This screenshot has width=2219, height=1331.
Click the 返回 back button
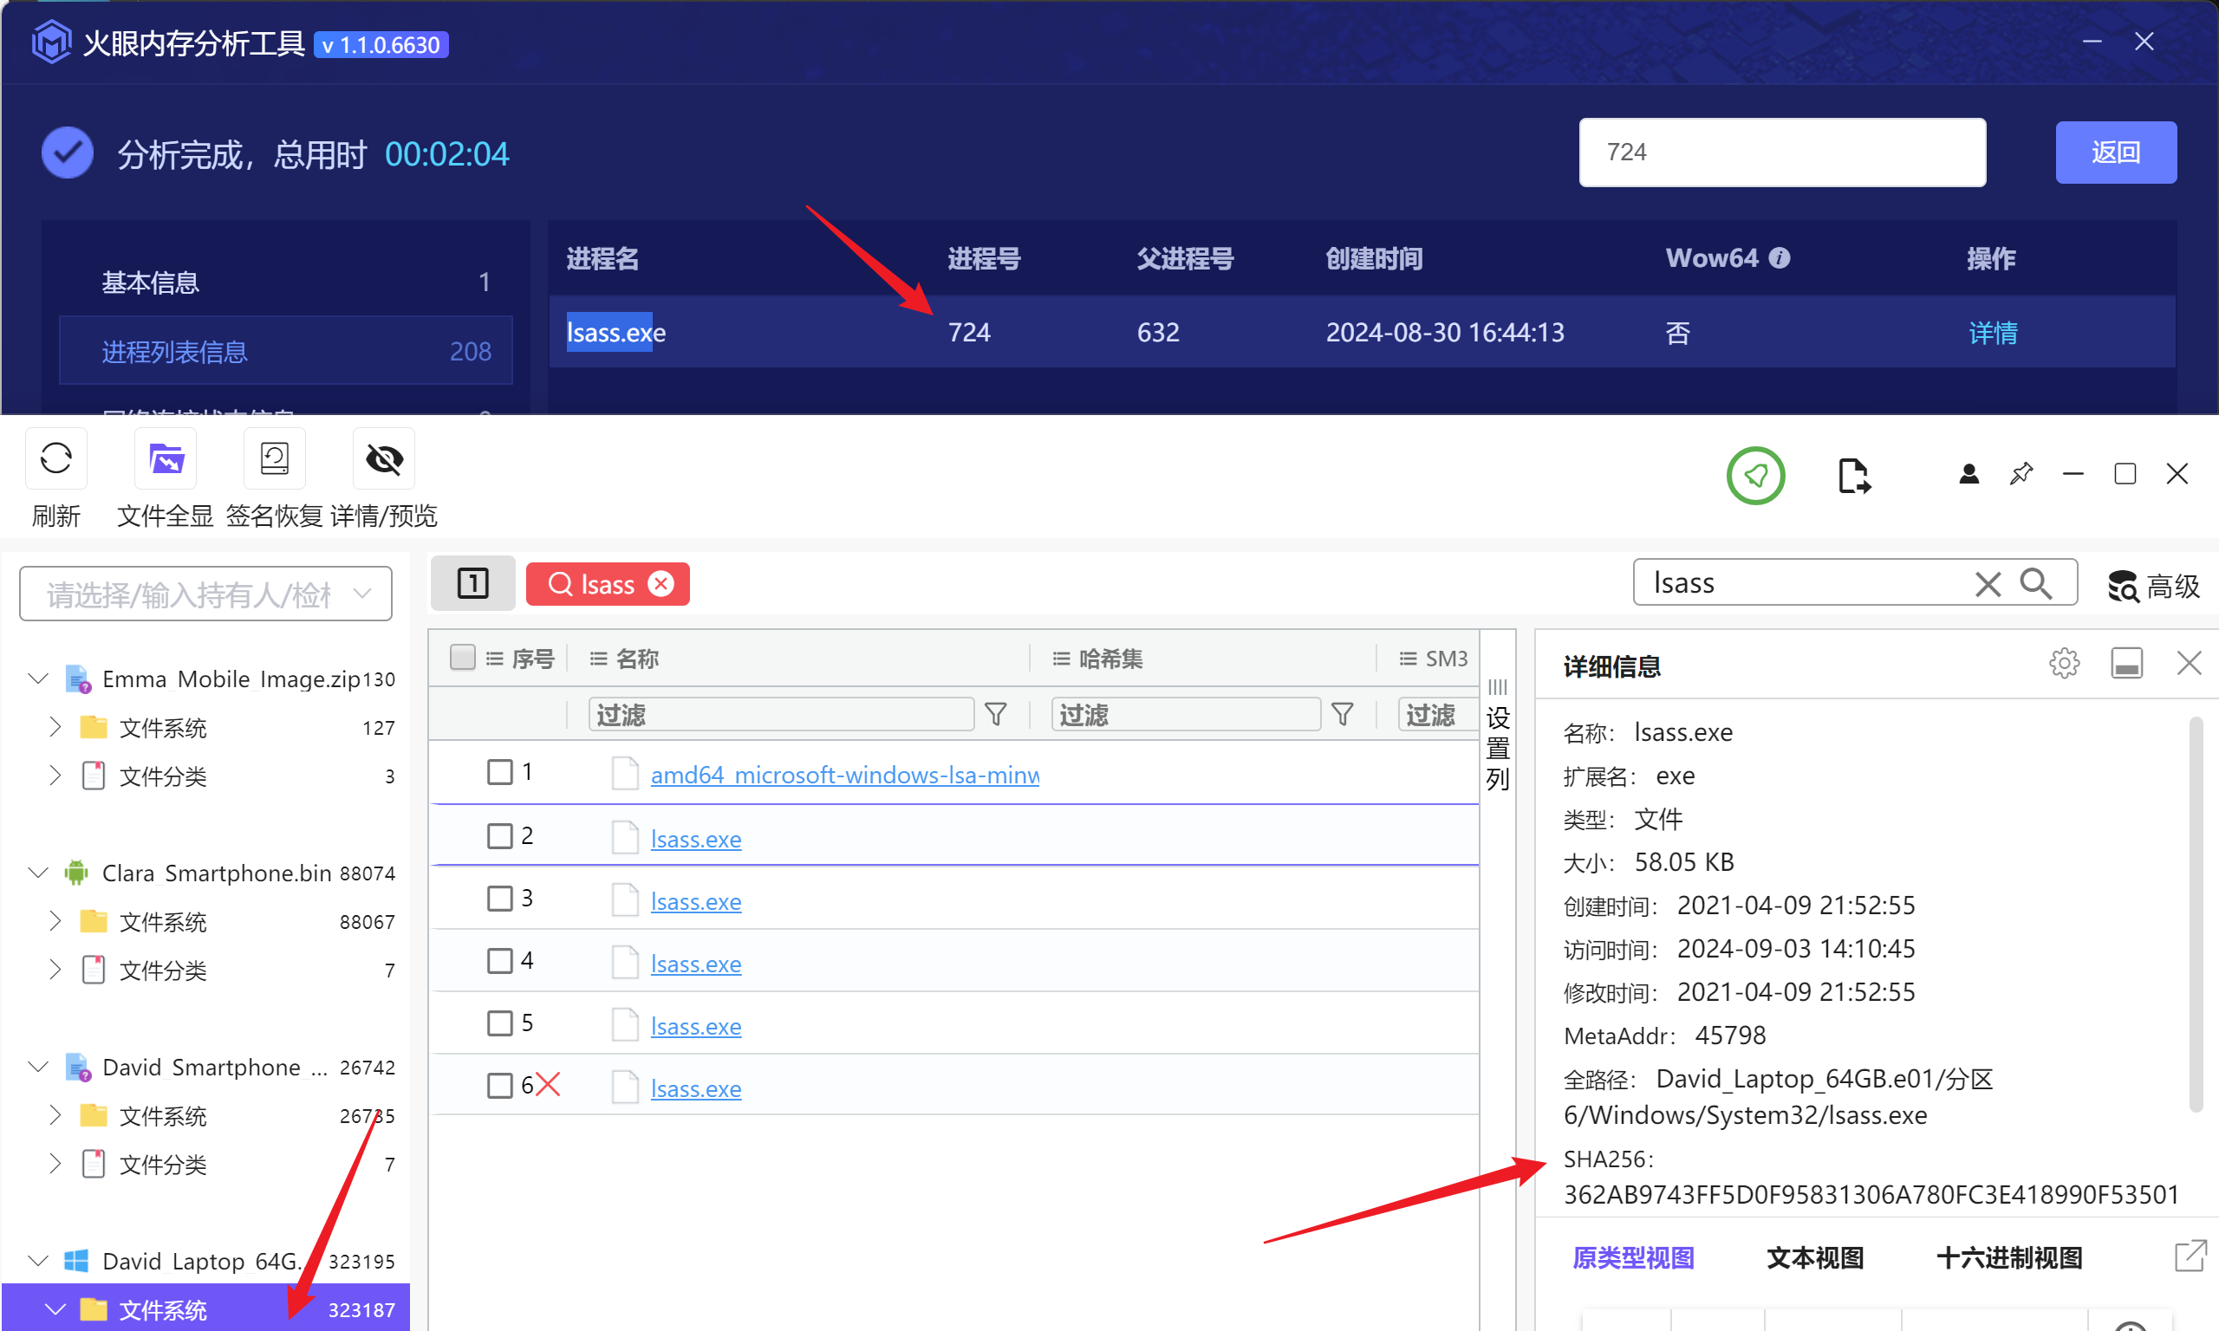coord(2115,153)
